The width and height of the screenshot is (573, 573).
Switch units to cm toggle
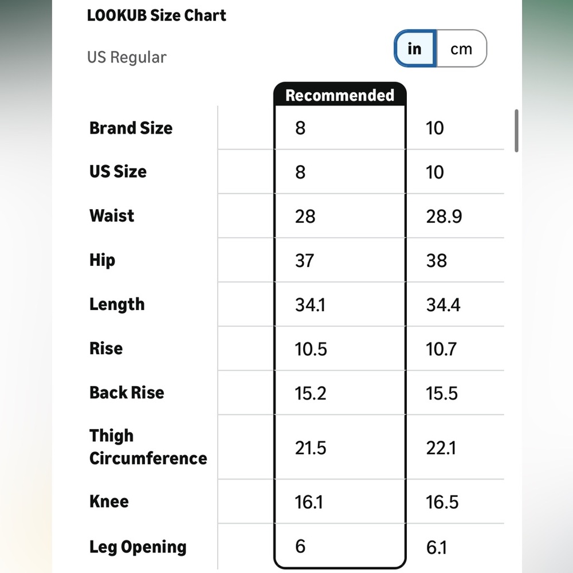coord(461,49)
